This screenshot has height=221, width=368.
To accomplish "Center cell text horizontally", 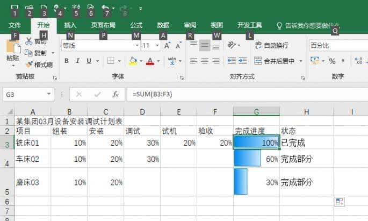I will [x=205, y=61].
